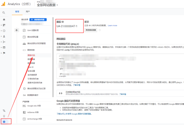The height and width of the screenshot is (125, 184).
Task: Open Ad Exchange 关联 icon row
Action: click(x=36, y=119)
